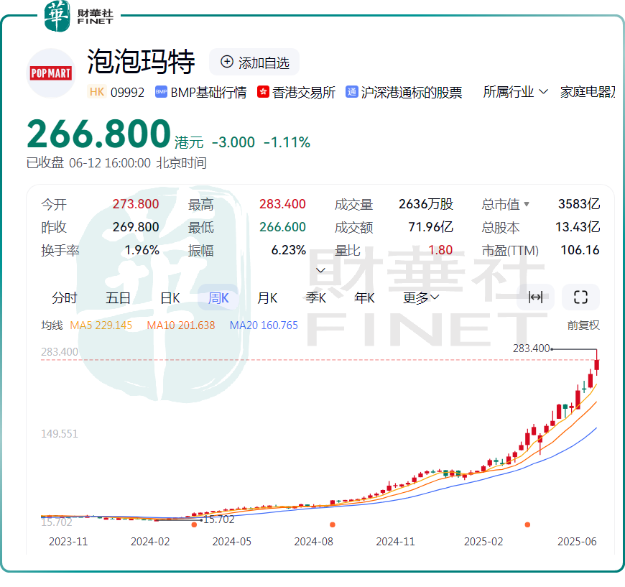Click the plus icon in 添加自选
The height and width of the screenshot is (587, 625).
(x=227, y=62)
